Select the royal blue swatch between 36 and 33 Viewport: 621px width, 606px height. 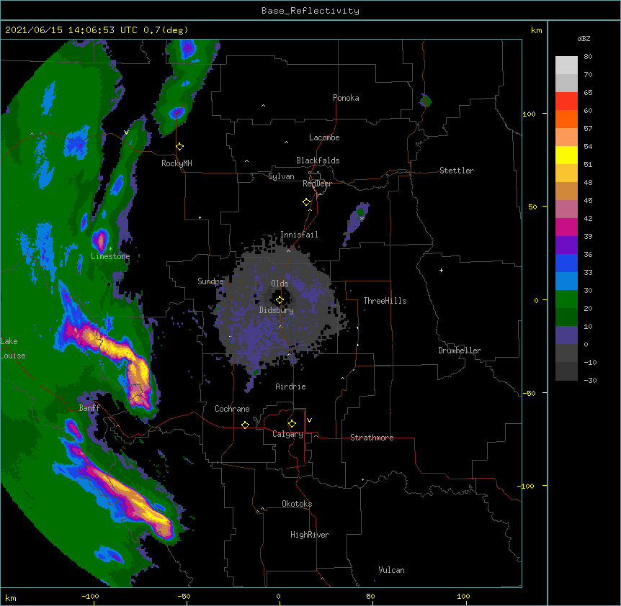point(566,263)
